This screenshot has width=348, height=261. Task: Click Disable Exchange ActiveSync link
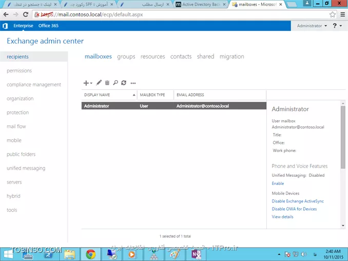coord(298,201)
